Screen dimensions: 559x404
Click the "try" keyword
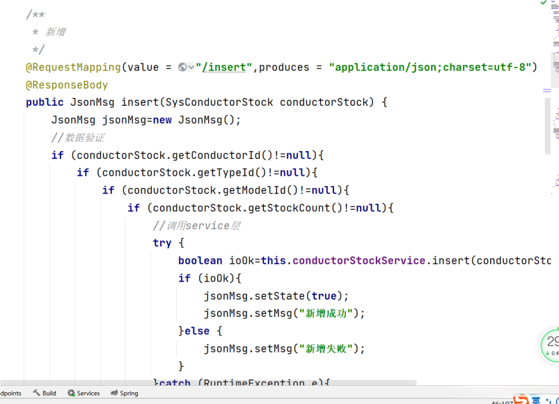pos(162,243)
